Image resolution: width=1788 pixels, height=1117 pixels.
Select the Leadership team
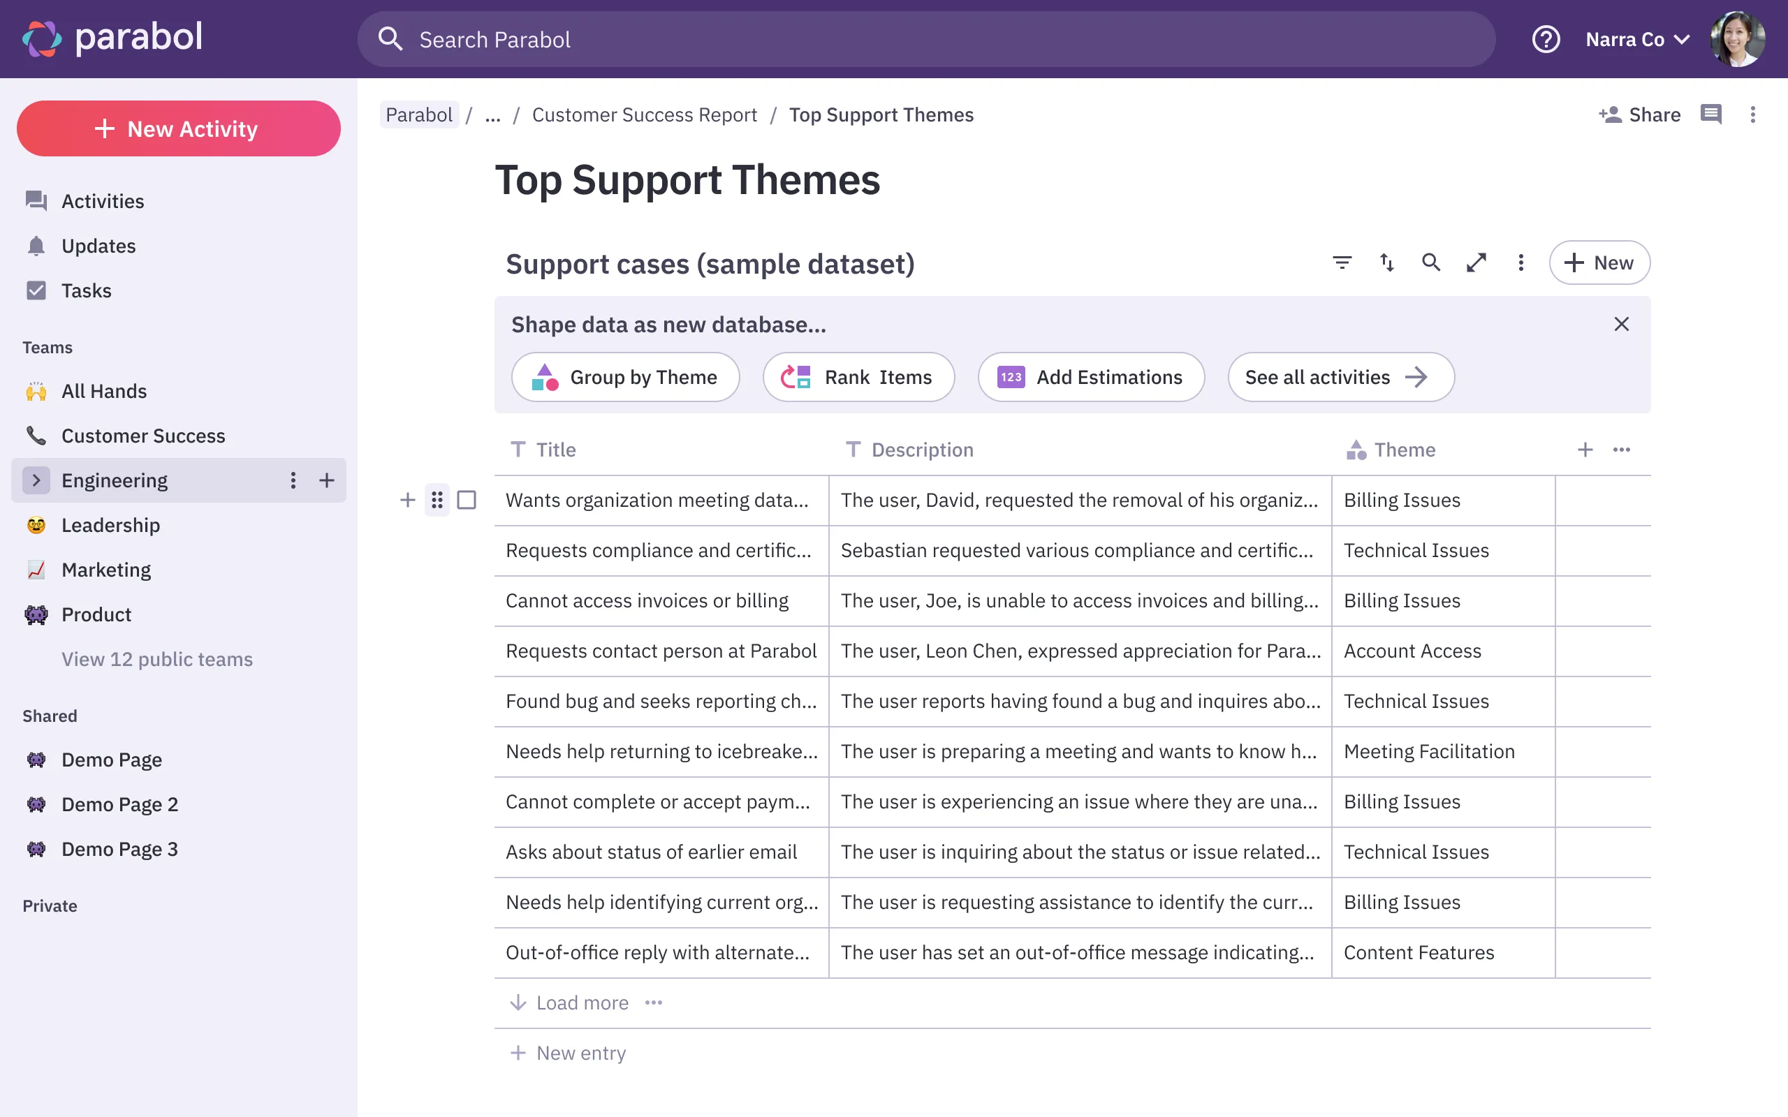tap(111, 525)
